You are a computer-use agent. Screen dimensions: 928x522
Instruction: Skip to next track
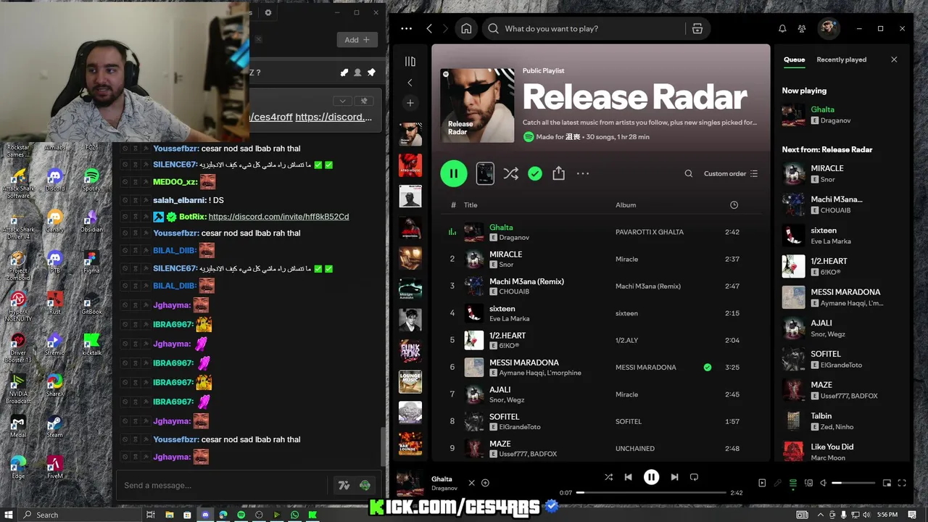[674, 477]
